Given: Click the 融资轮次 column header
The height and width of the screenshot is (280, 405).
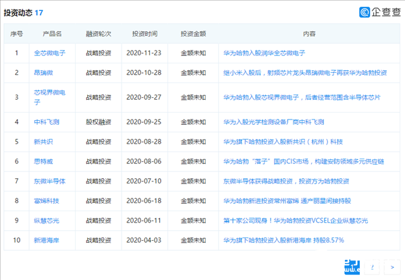Looking at the screenshot, I should (99, 34).
